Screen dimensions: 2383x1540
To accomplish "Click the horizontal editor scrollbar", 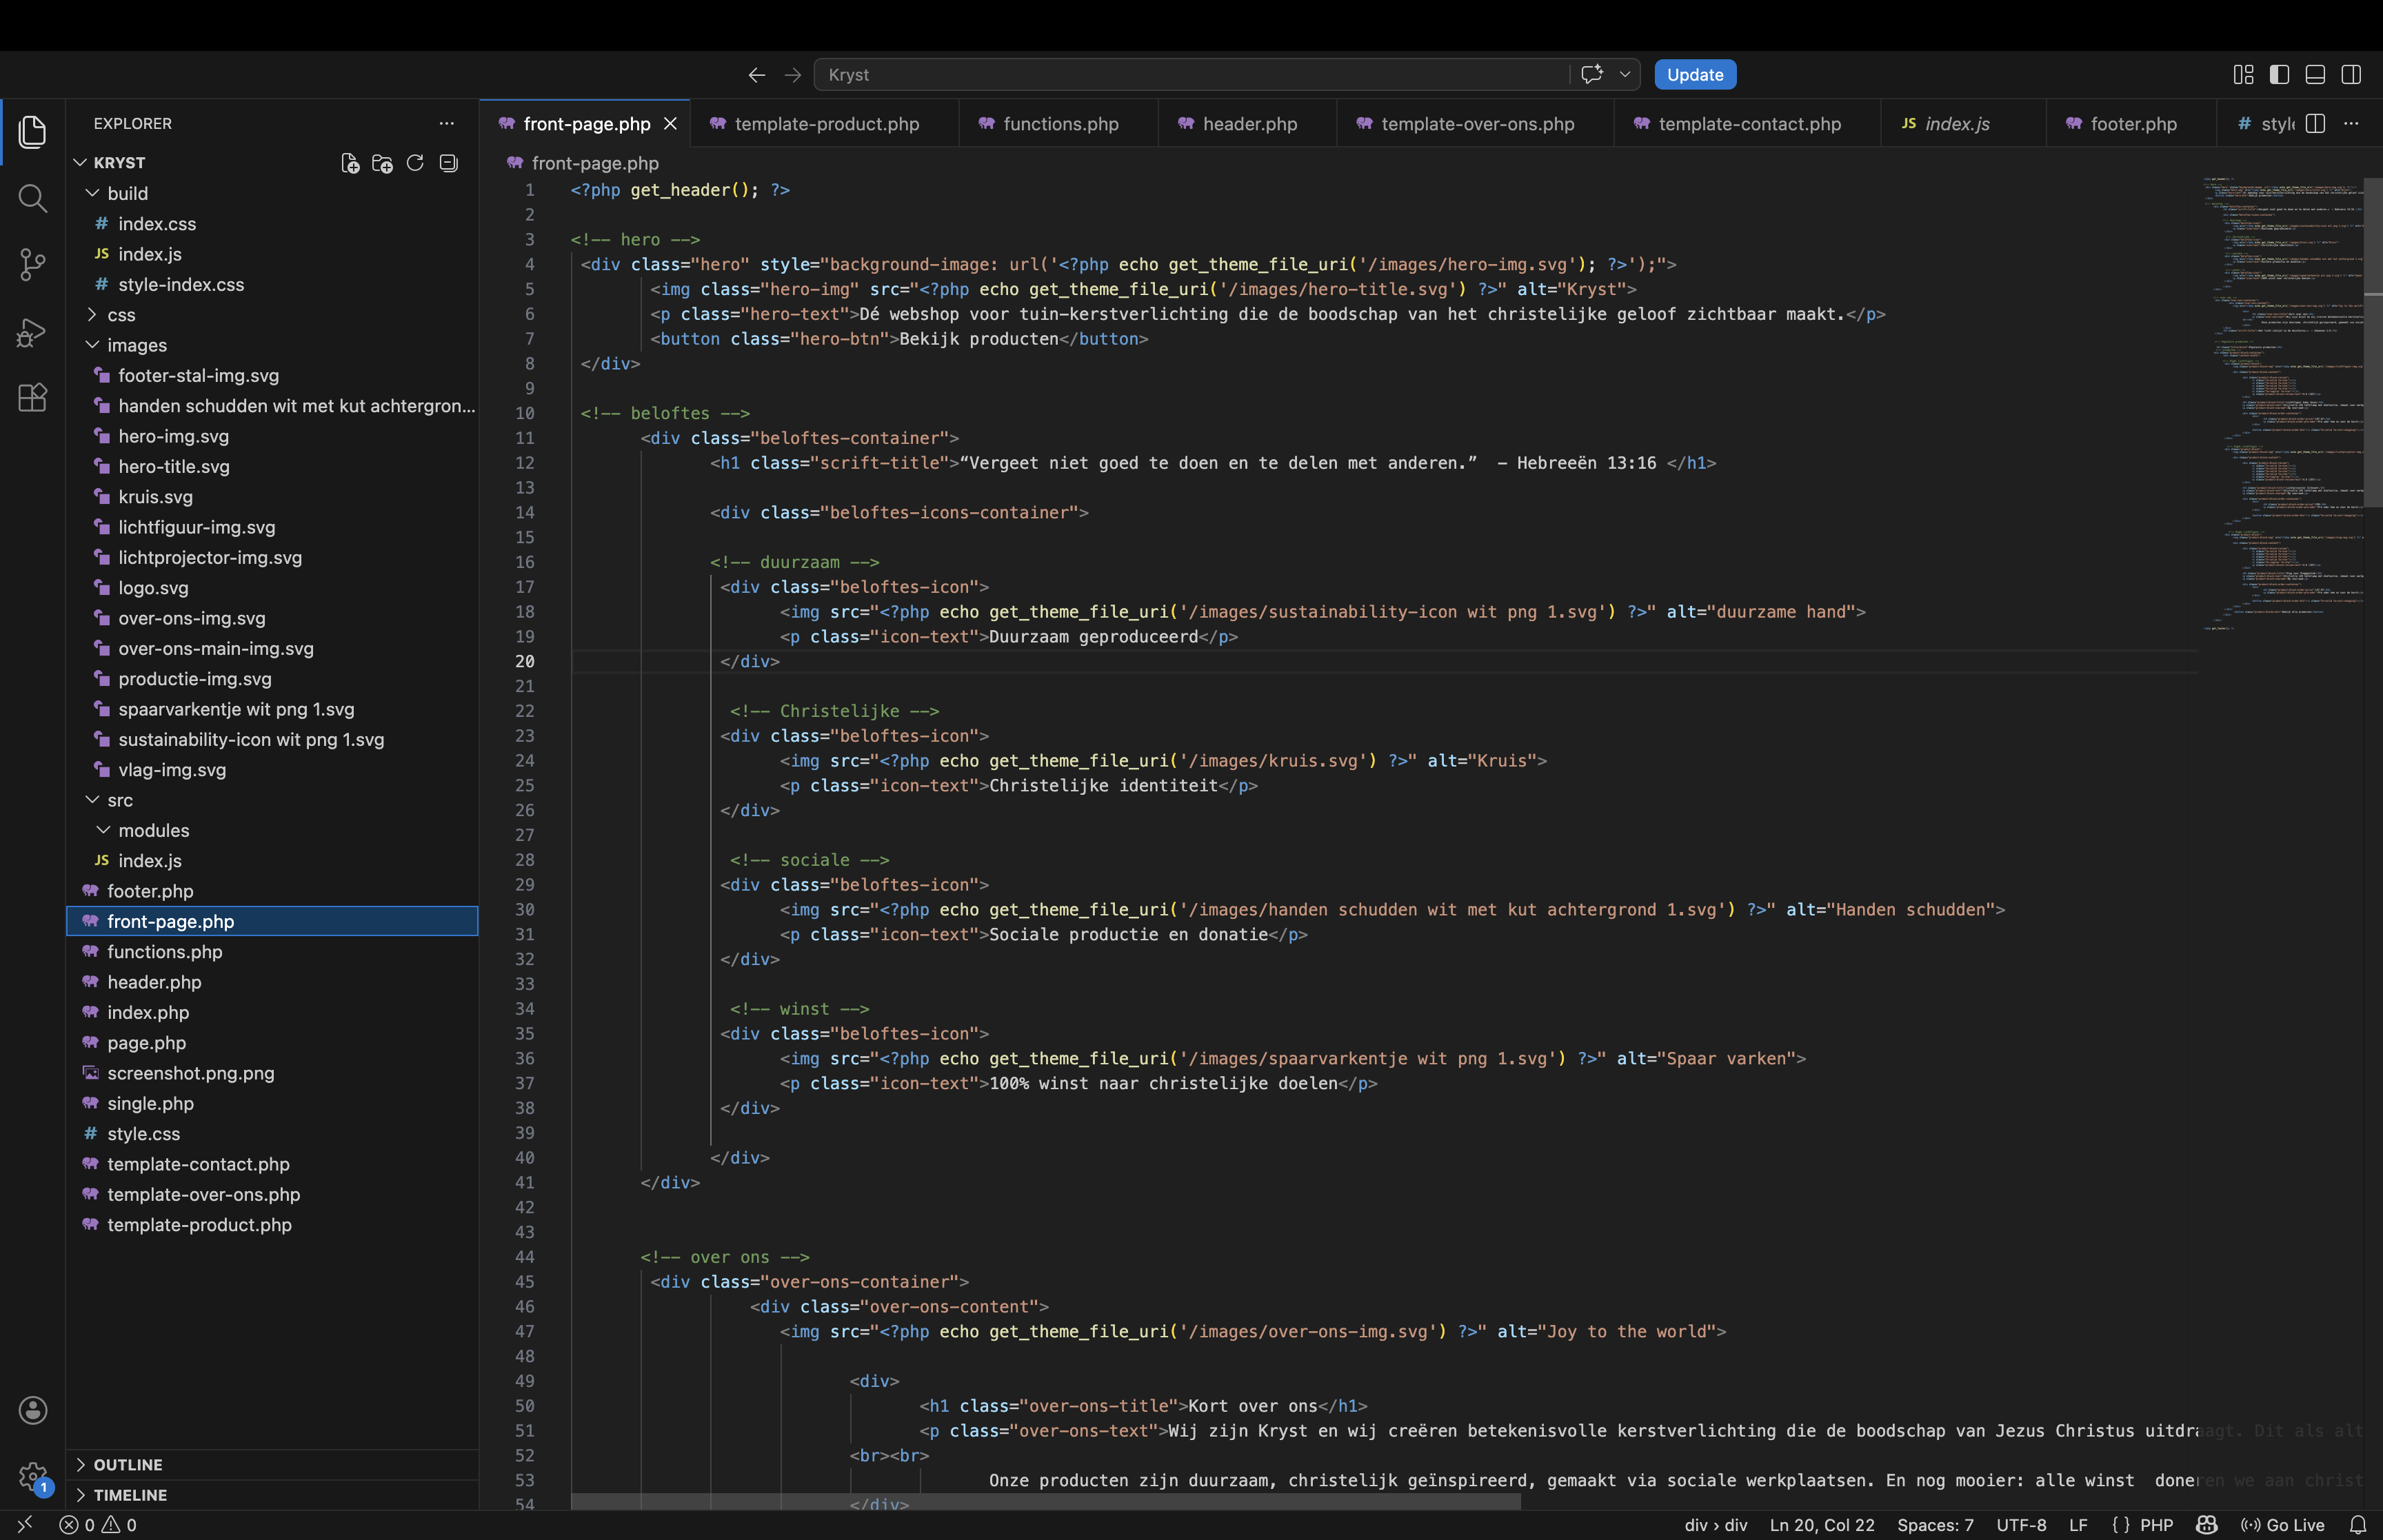I will point(1045,1502).
